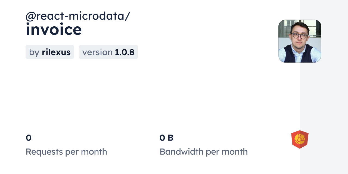The image size is (348, 174).
Task: Select the "Requests per month" label
Action: point(66,152)
